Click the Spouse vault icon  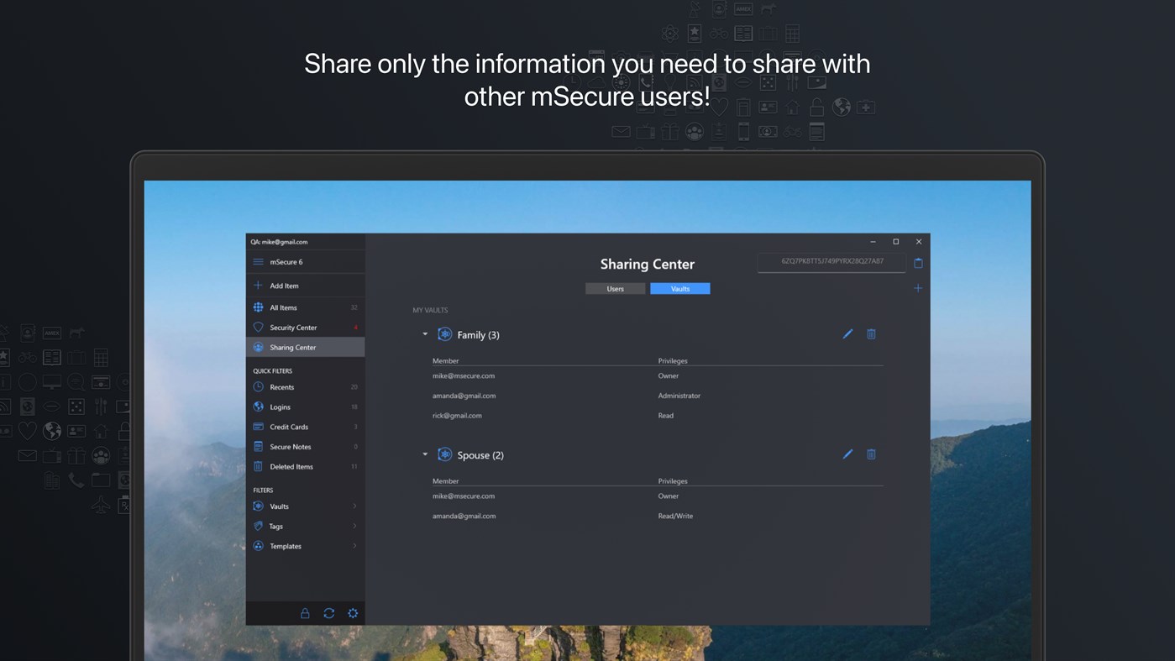click(x=445, y=454)
